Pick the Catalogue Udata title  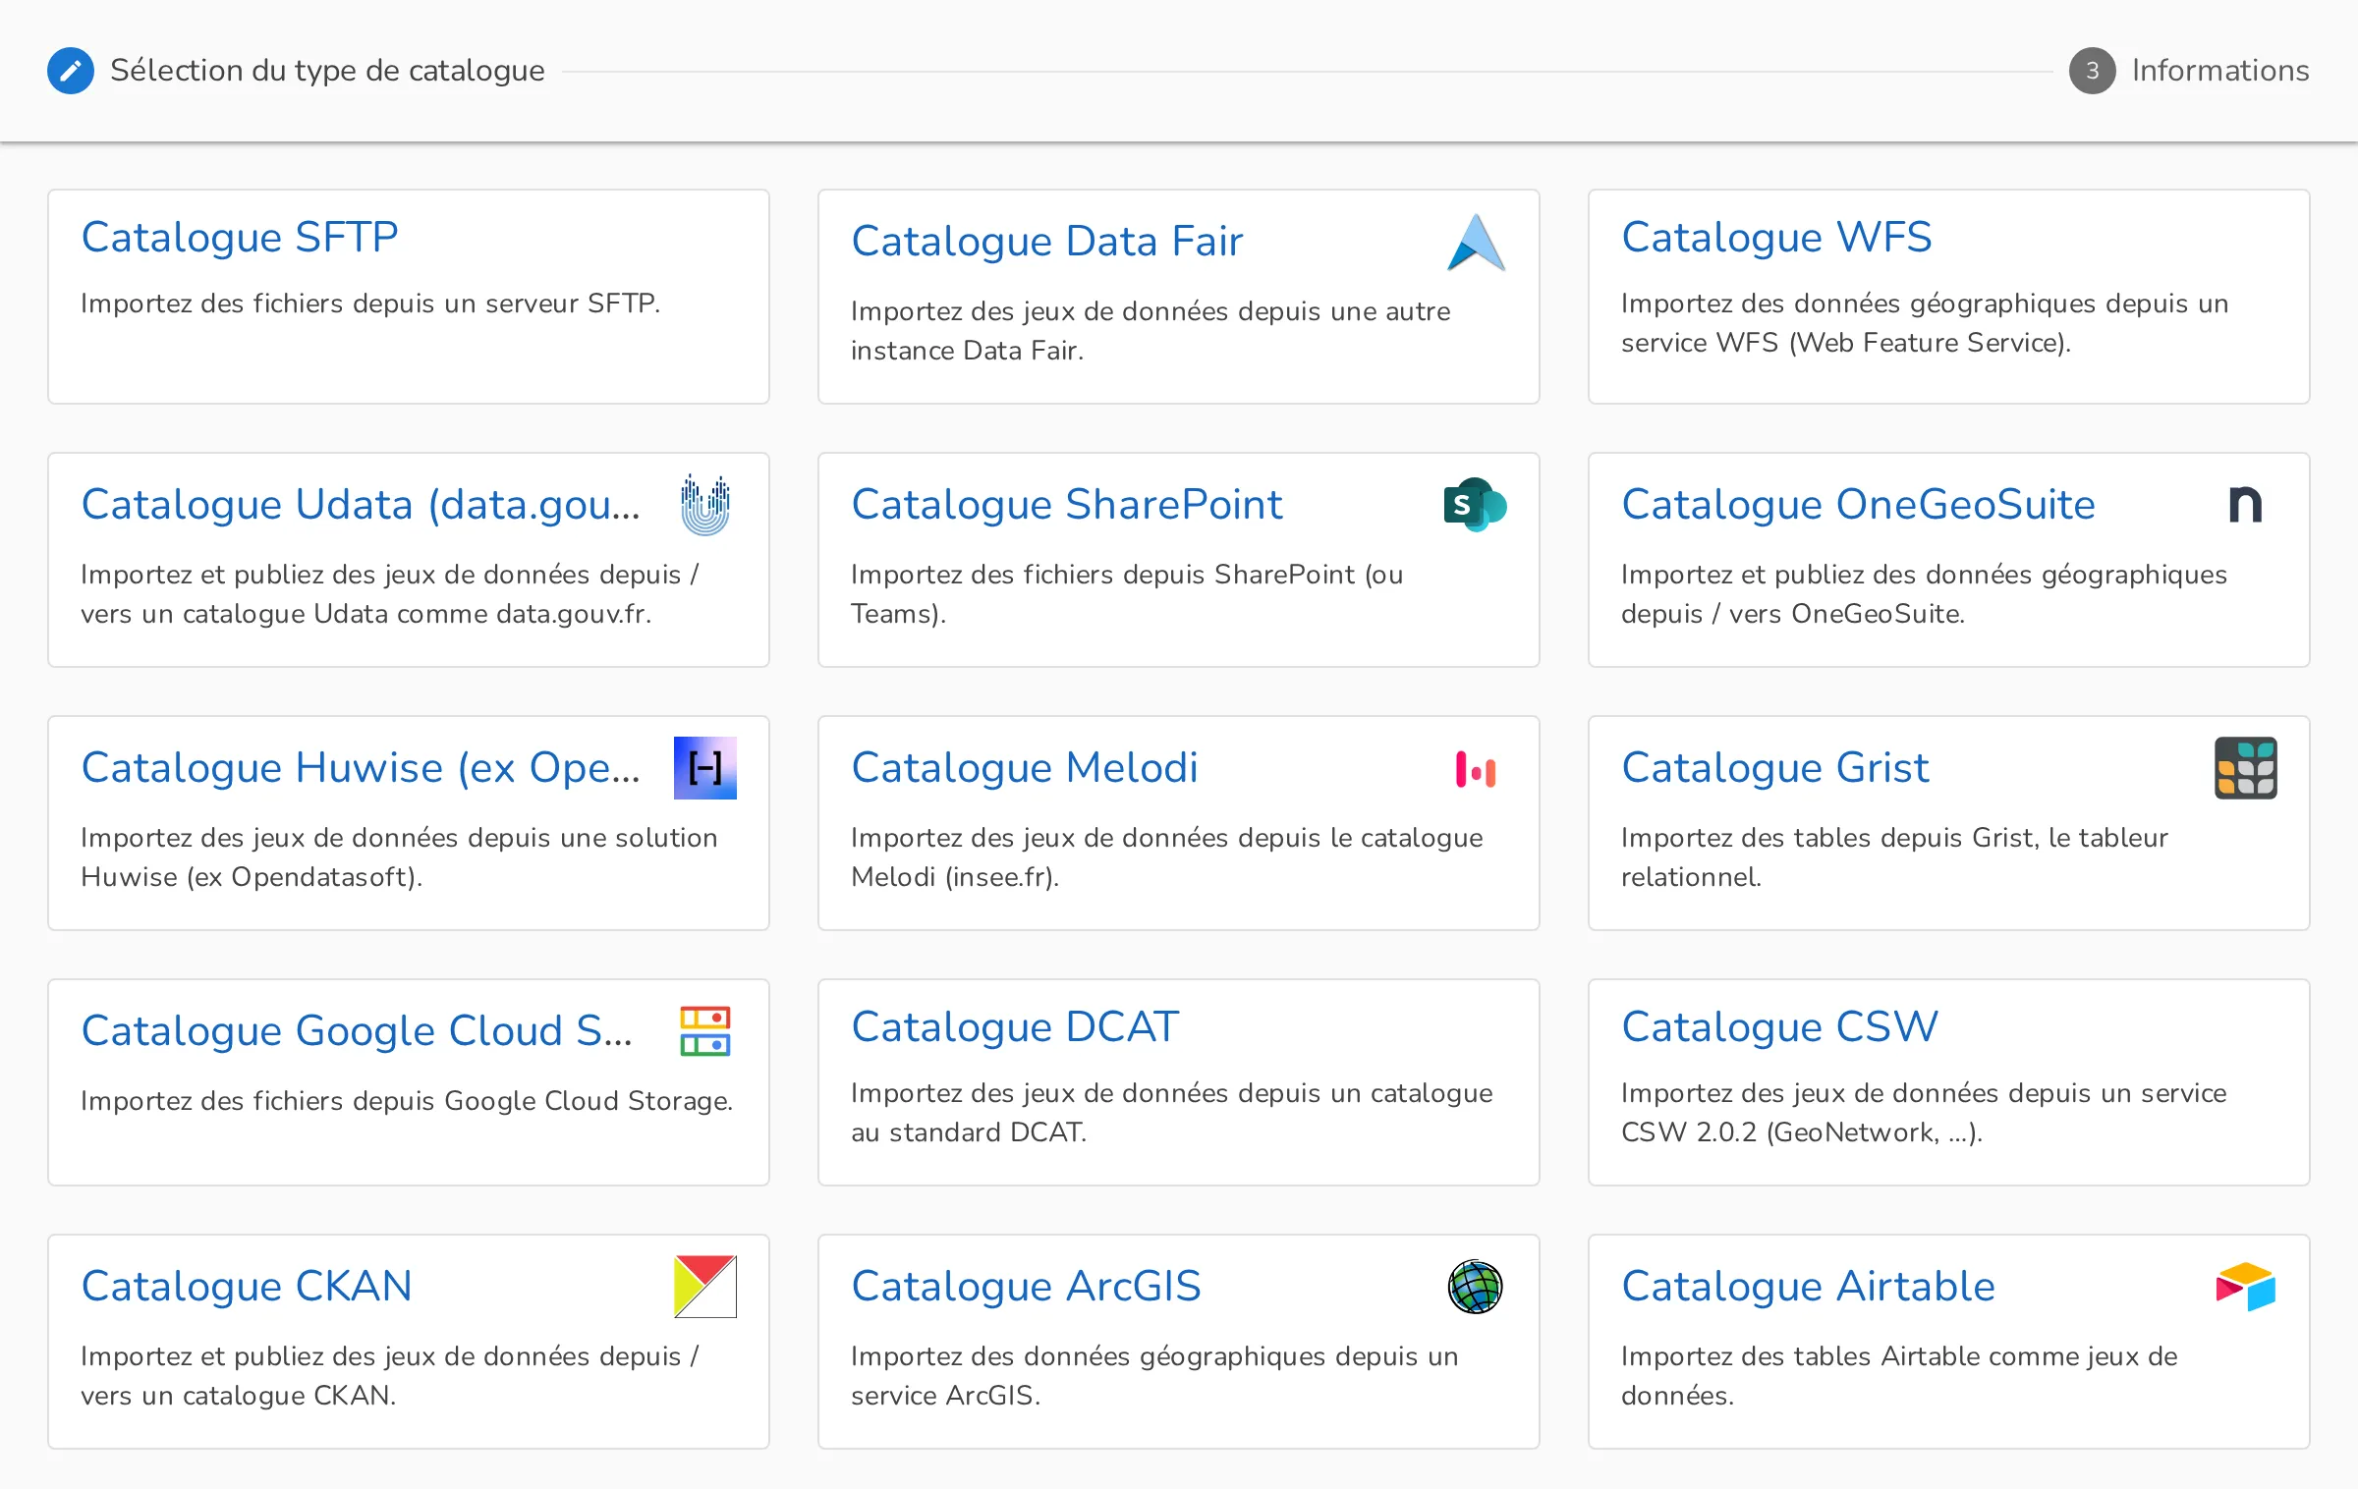(361, 504)
